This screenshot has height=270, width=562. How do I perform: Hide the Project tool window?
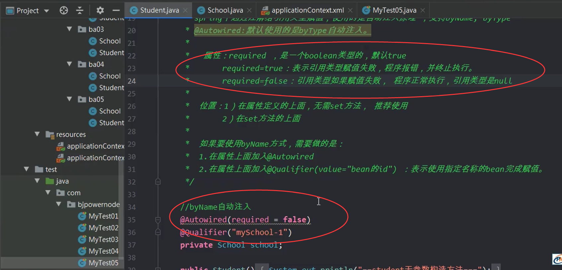pyautogui.click(x=116, y=11)
